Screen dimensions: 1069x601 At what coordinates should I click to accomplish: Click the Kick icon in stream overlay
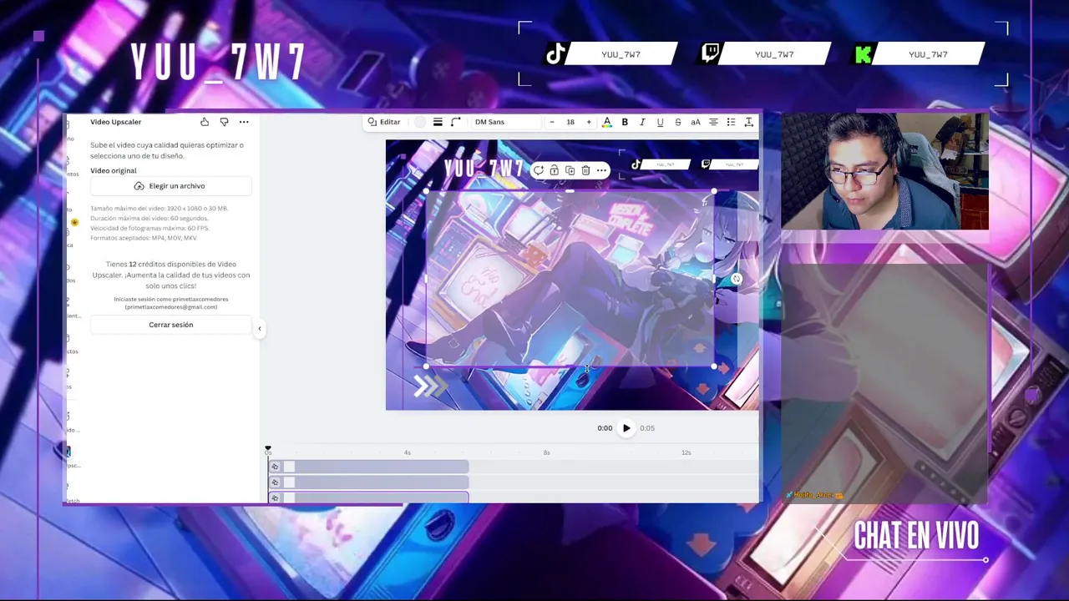pyautogui.click(x=864, y=54)
